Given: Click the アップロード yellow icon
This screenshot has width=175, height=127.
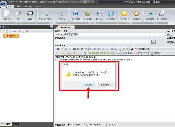Looking at the screenshot, I should coord(124,14).
